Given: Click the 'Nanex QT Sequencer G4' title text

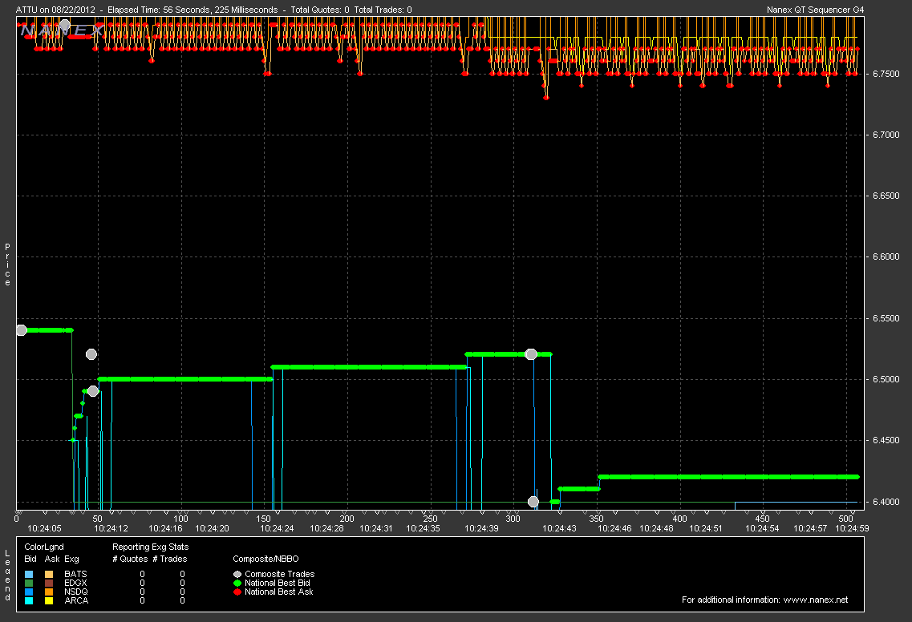Looking at the screenshot, I should [816, 10].
